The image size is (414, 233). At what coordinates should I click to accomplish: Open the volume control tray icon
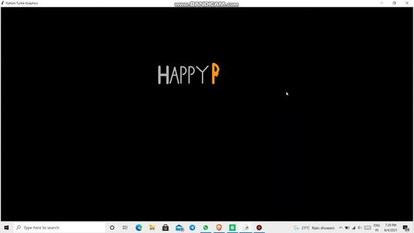coord(360,228)
